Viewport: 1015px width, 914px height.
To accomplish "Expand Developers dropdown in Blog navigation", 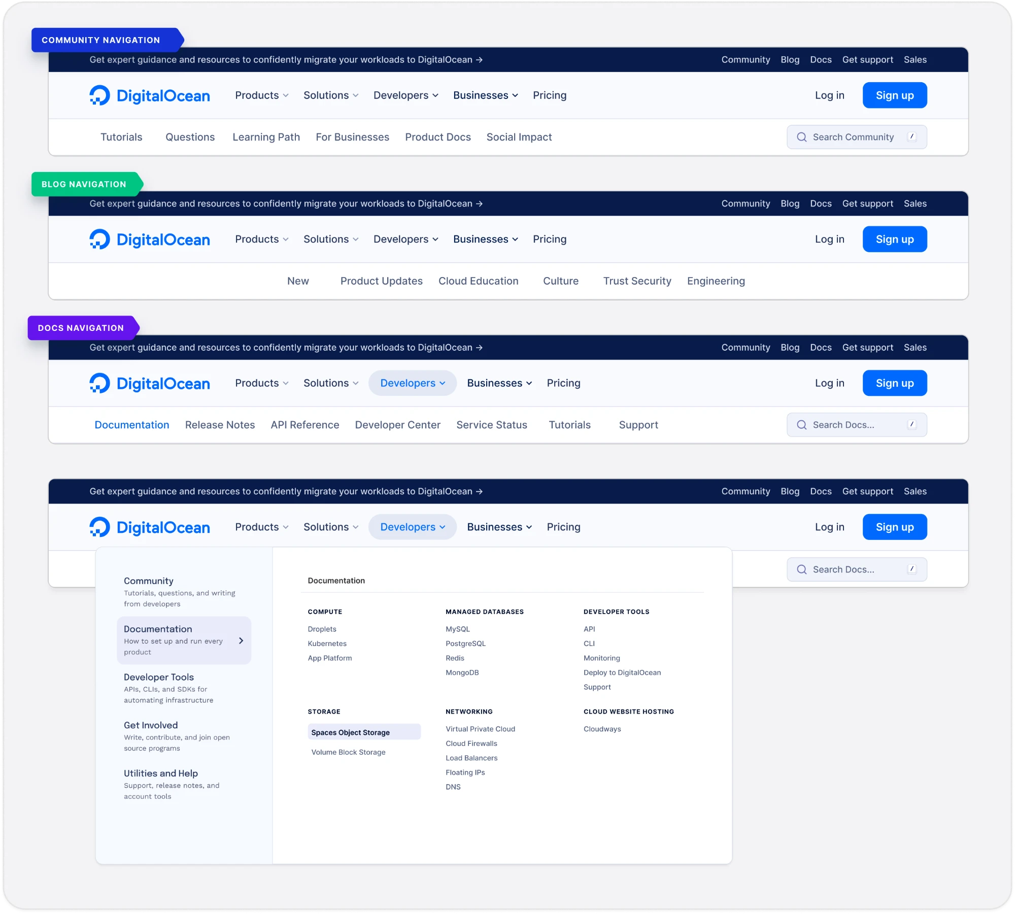I will (x=406, y=239).
